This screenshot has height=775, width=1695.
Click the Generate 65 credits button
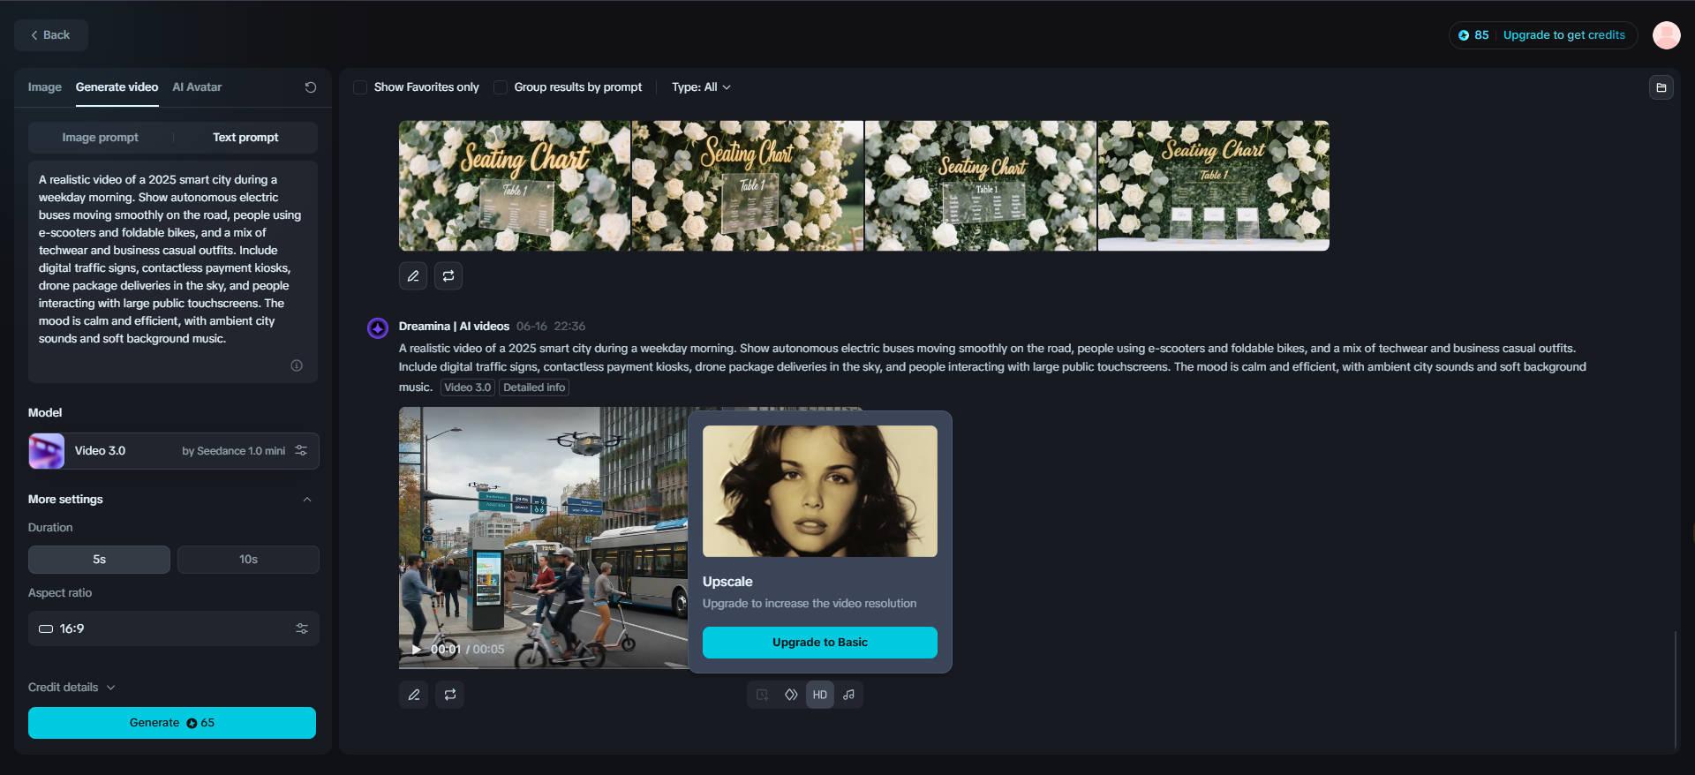[172, 723]
